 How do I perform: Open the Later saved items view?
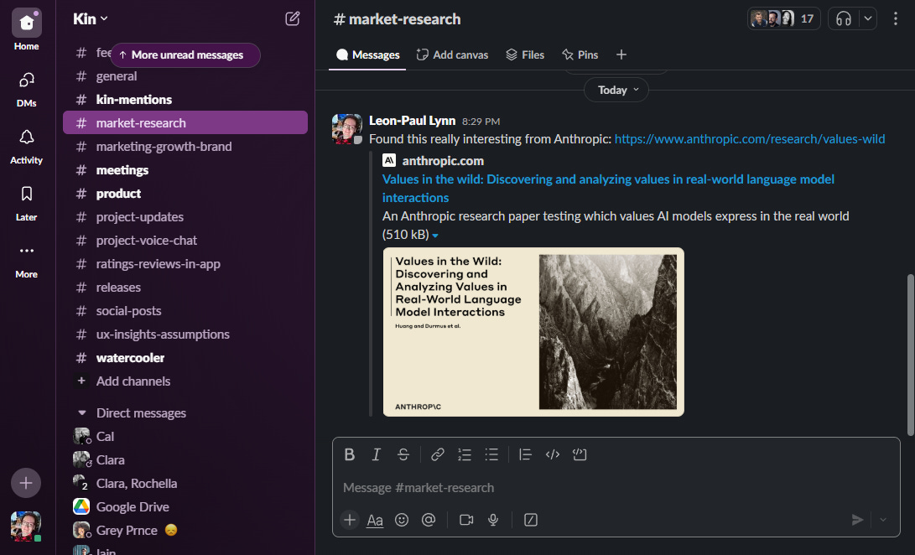[26, 203]
